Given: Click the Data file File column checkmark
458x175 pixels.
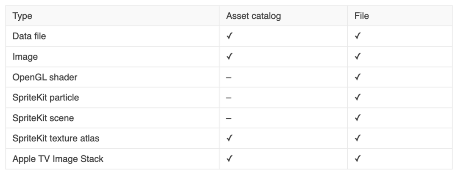Looking at the screenshot, I should click(357, 36).
